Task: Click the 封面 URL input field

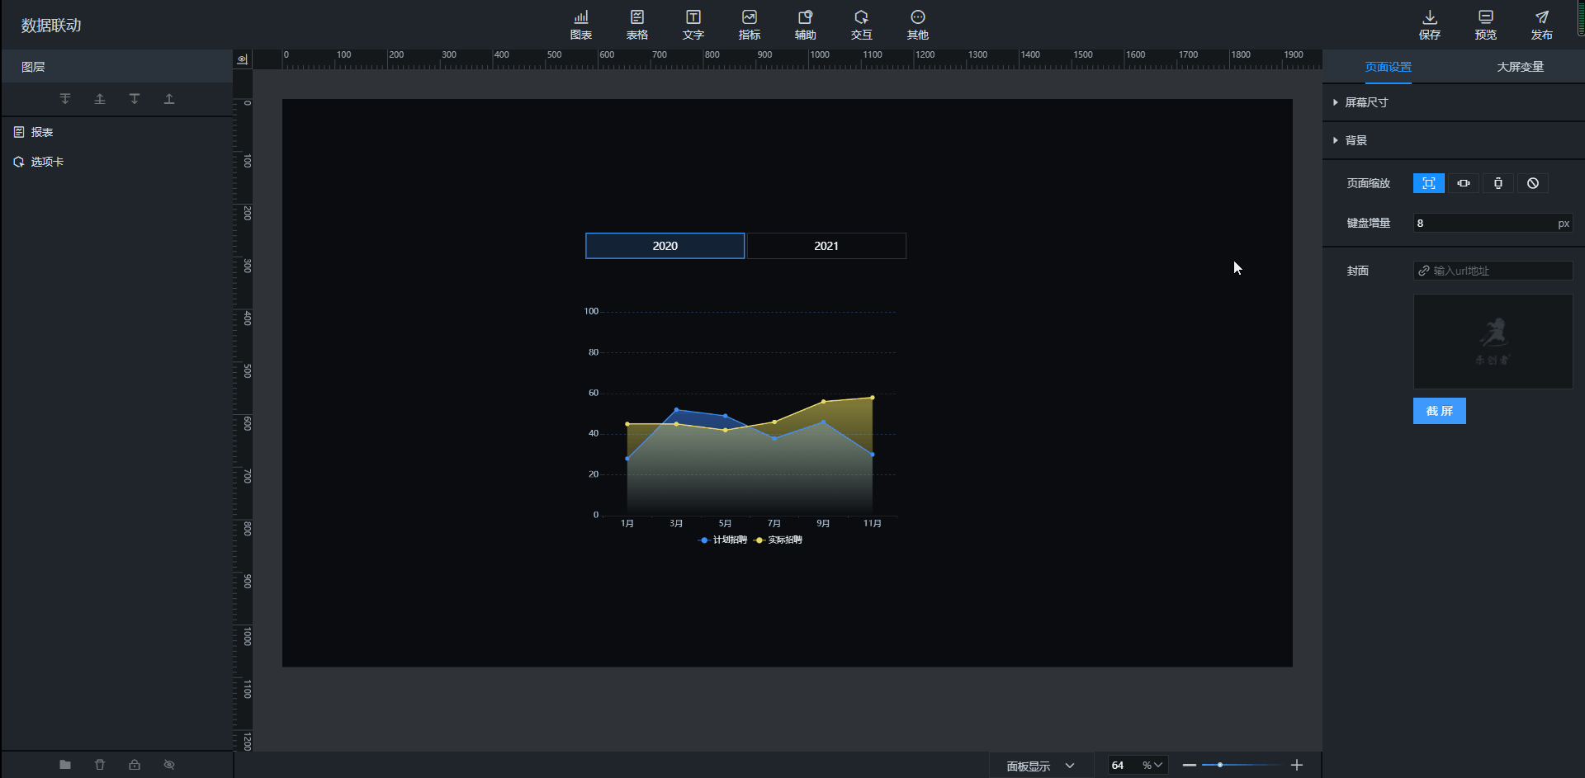Action: tap(1498, 271)
